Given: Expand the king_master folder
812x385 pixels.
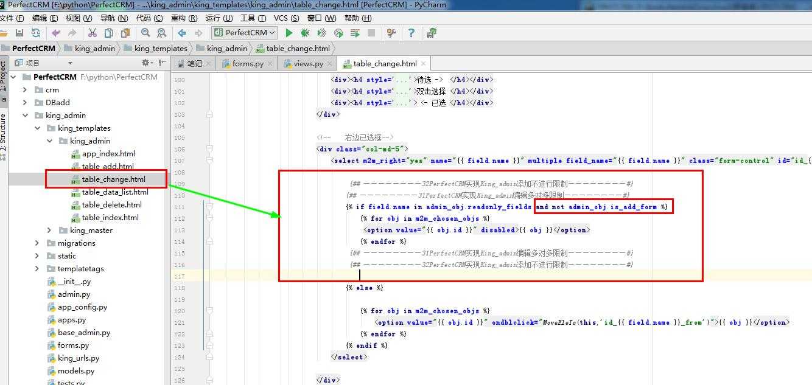Looking at the screenshot, I should point(49,231).
